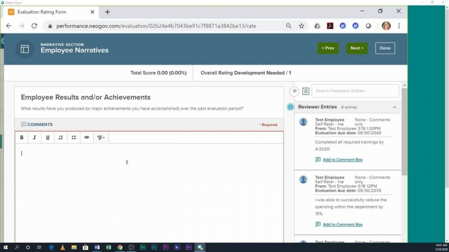Bookmark this page with the star icon
This screenshot has height=252, width=449.
point(301,26)
